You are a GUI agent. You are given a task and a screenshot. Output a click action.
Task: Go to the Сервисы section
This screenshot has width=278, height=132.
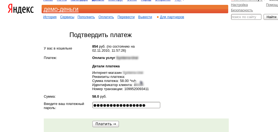pyautogui.click(x=67, y=17)
